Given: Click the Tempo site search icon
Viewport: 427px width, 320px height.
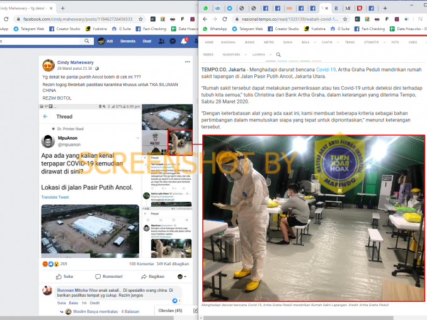Looking at the screenshot, I should [278, 54].
